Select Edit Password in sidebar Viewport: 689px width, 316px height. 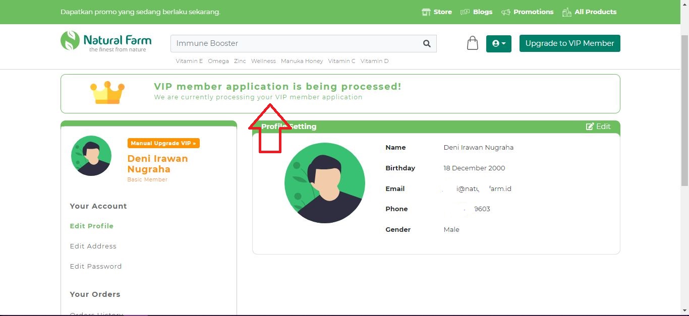(x=96, y=266)
